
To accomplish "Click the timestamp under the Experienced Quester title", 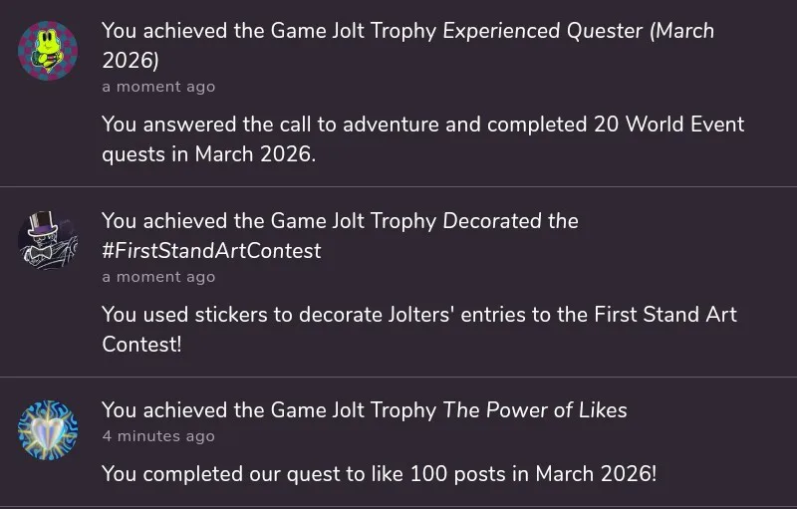I will click(158, 87).
